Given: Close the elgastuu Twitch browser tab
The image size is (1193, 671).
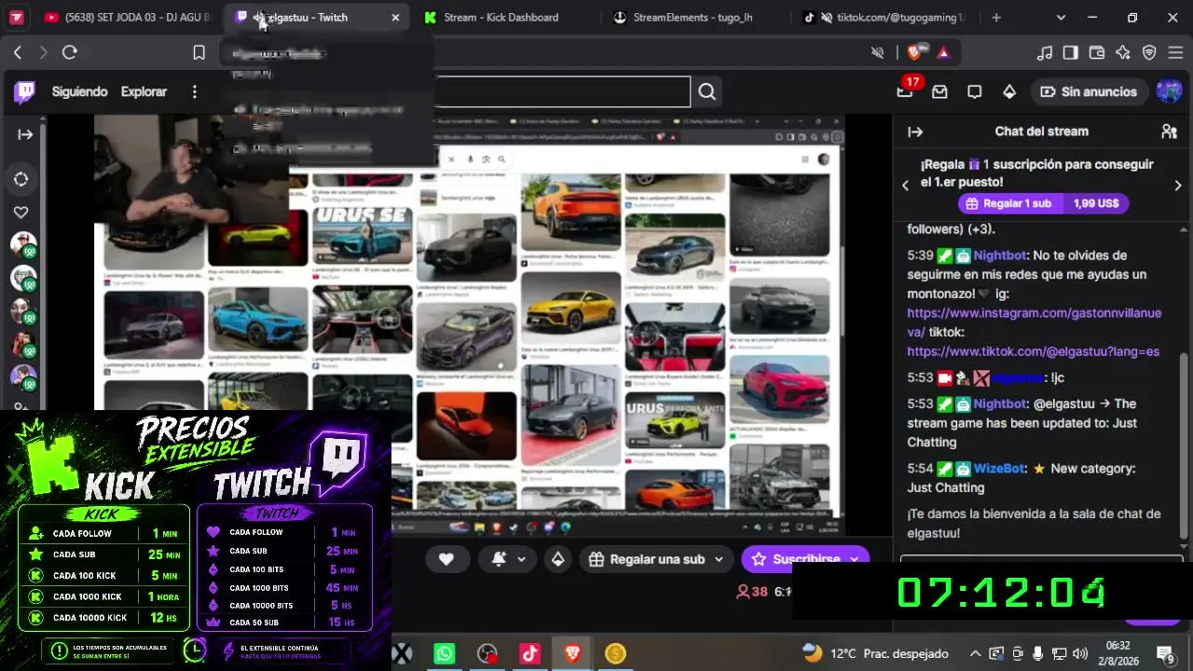Looking at the screenshot, I should point(395,18).
